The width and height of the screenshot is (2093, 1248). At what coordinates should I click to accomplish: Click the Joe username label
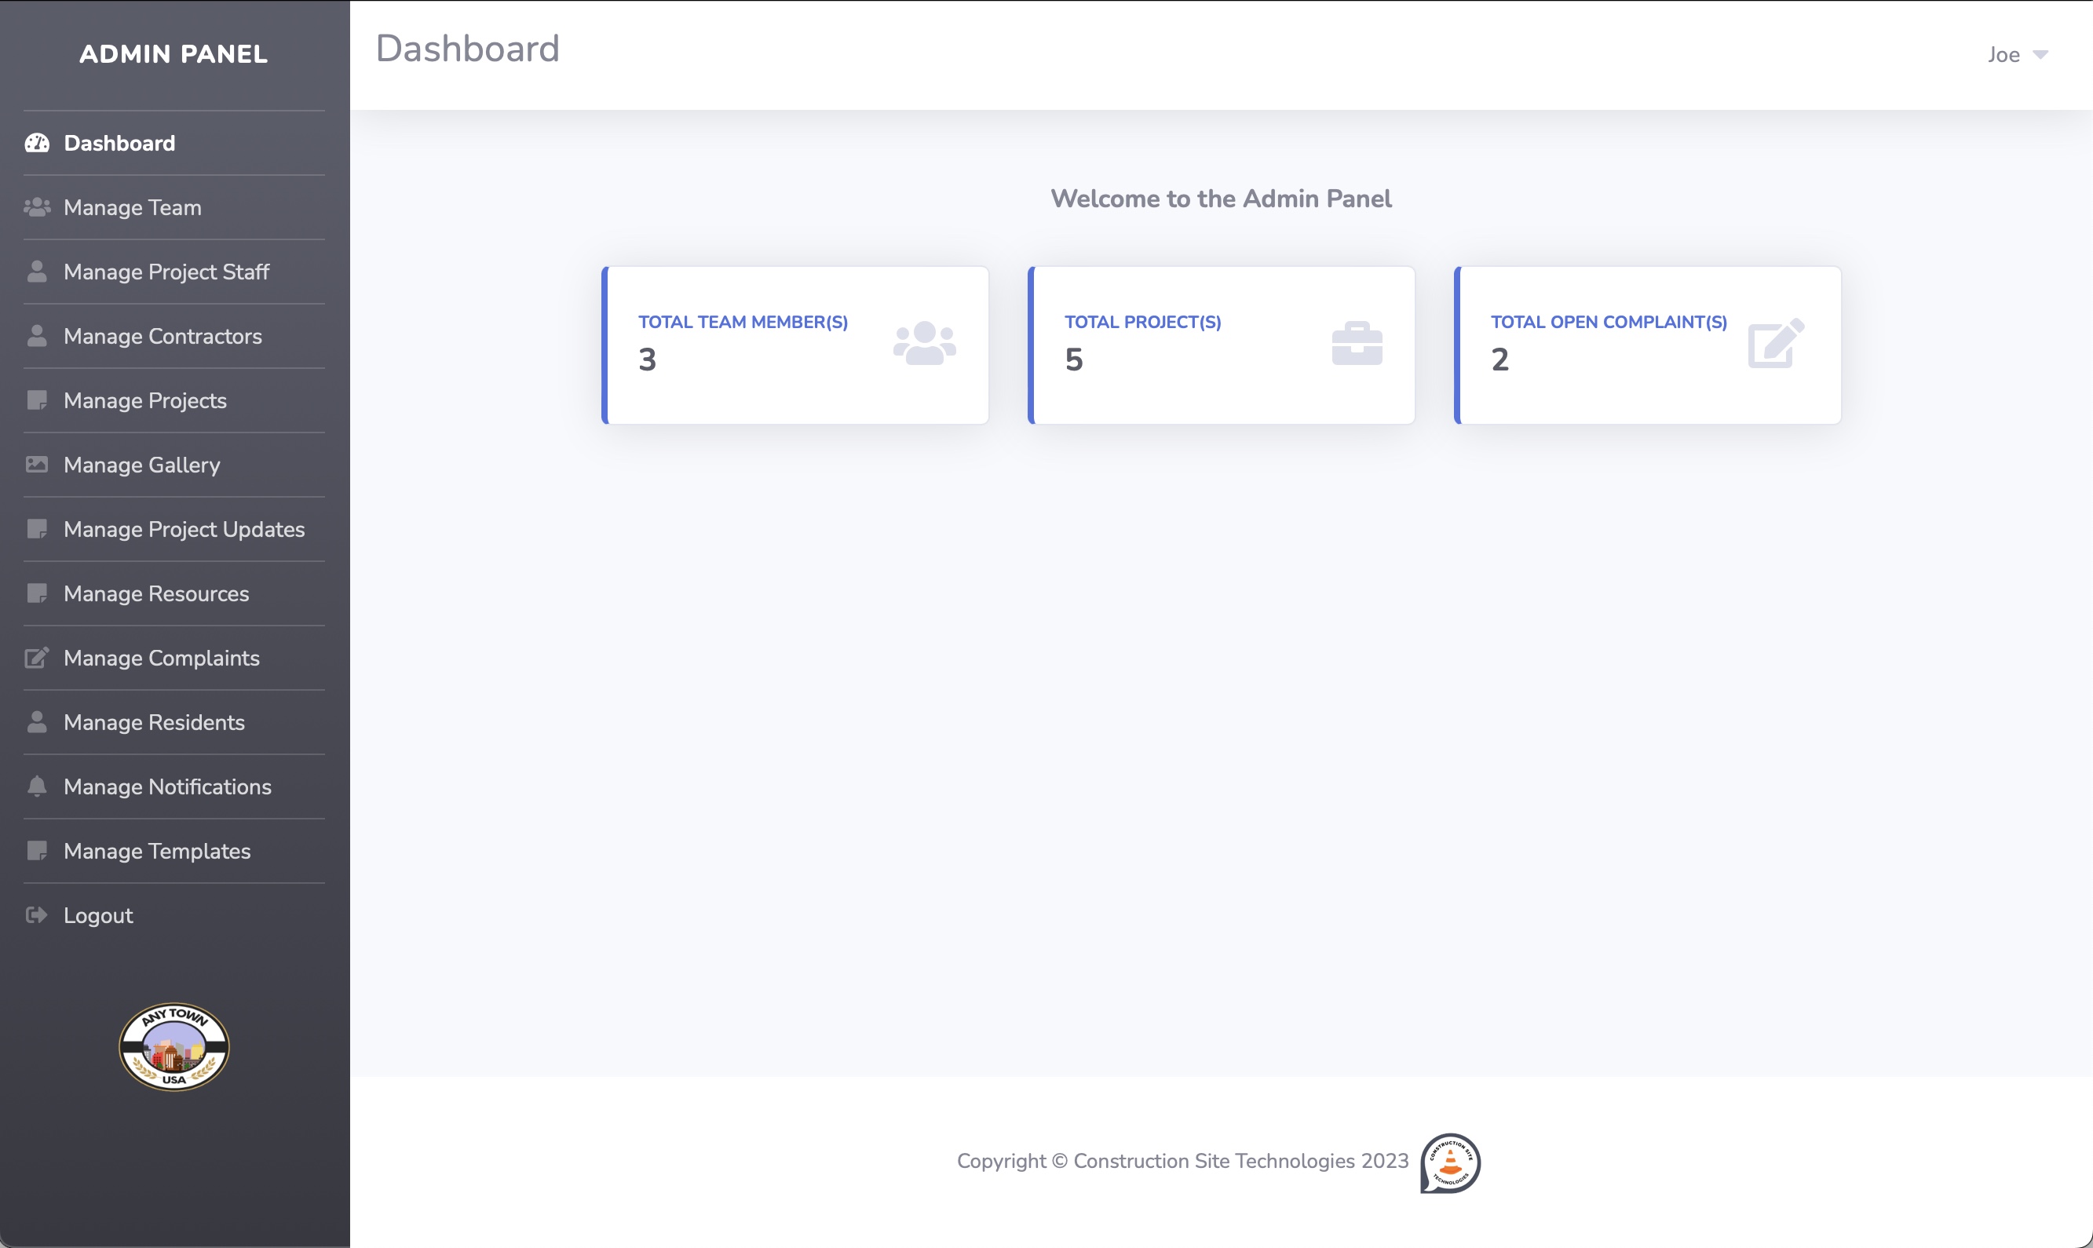pos(2003,55)
